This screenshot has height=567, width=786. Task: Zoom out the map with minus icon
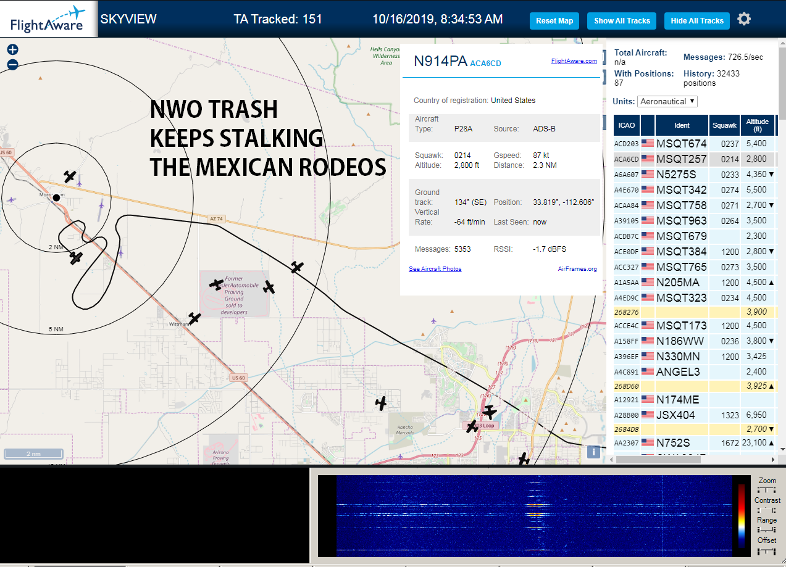pyautogui.click(x=12, y=65)
